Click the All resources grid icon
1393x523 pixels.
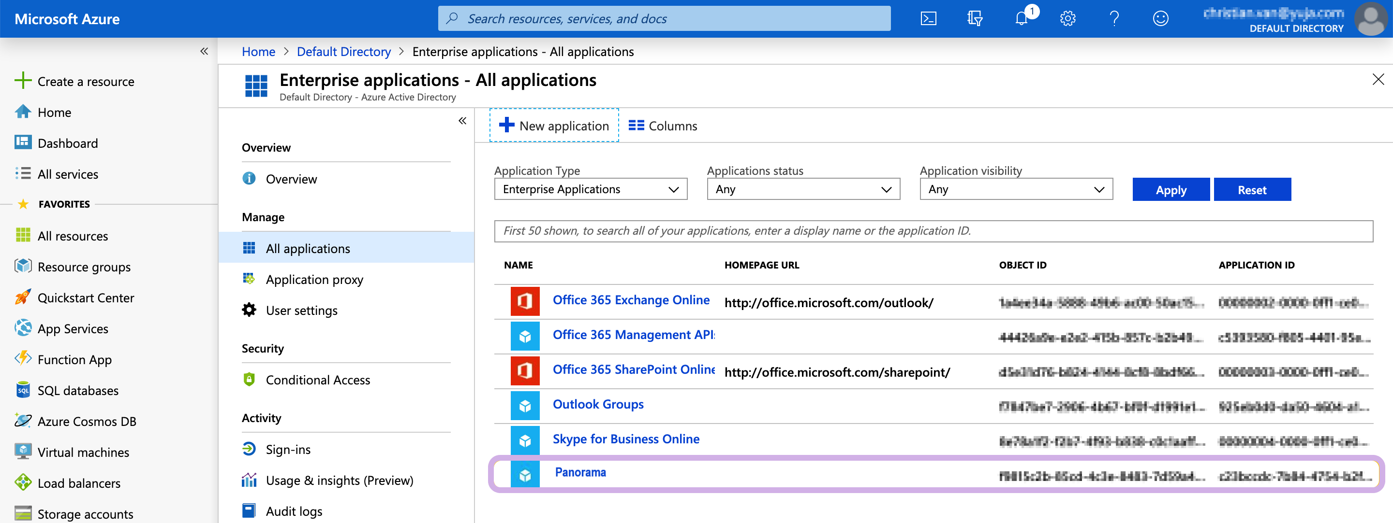point(23,235)
